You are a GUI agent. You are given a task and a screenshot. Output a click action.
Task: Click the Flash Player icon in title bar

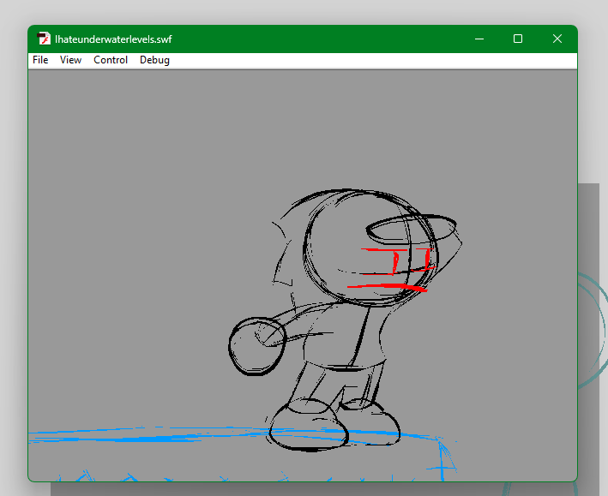[44, 39]
